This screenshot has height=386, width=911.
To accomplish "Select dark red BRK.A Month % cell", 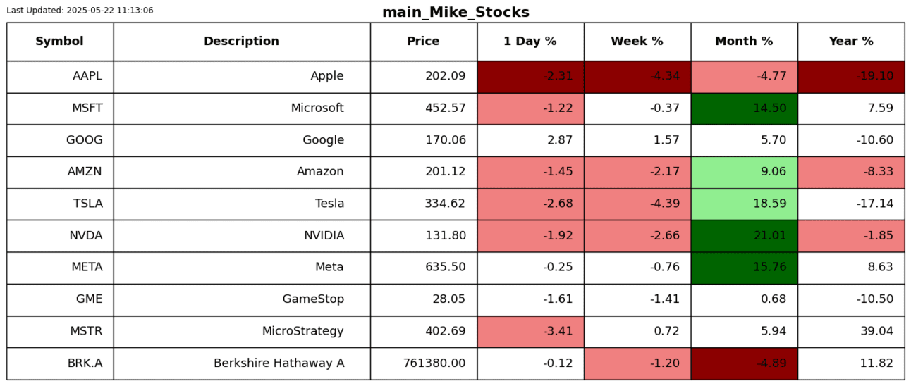I will 744,363.
